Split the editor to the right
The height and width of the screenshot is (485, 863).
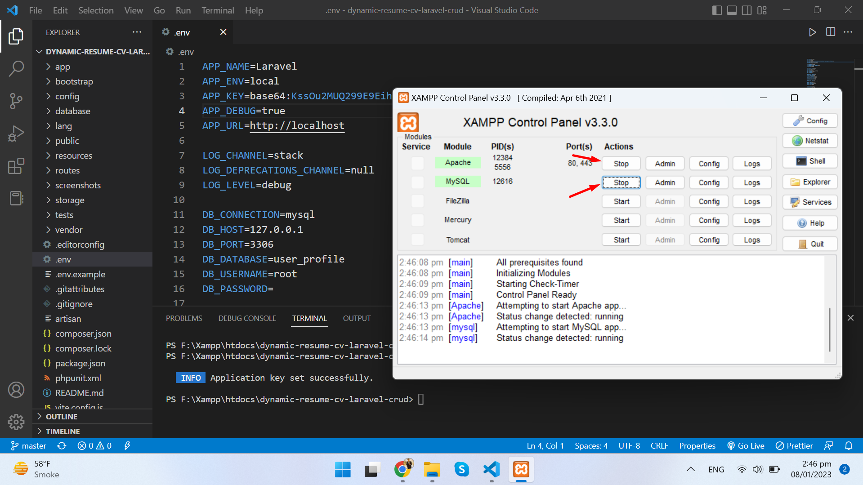coord(831,32)
